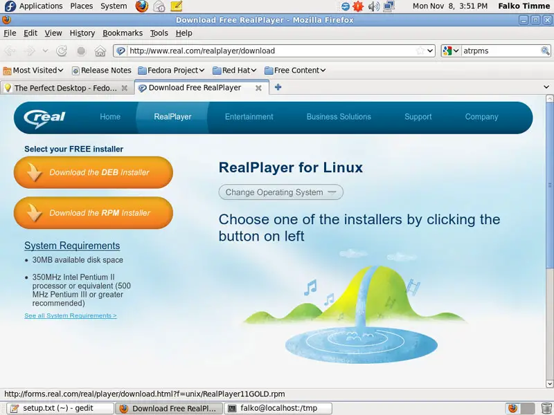The height and width of the screenshot is (415, 554).
Task: Open the Change Operating System dropdown
Action: point(281,192)
